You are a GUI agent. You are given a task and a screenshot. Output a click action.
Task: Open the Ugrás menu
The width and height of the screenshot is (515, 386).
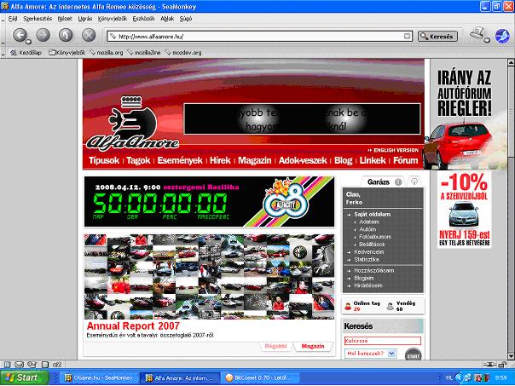[x=85, y=19]
